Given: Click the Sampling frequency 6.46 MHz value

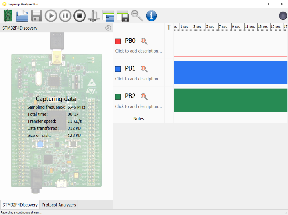Looking at the screenshot, I should click(76, 107).
